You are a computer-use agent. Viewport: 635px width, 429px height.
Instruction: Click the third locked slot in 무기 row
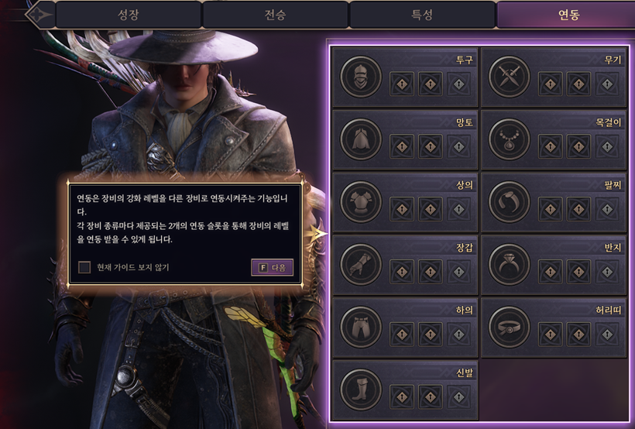click(x=607, y=84)
